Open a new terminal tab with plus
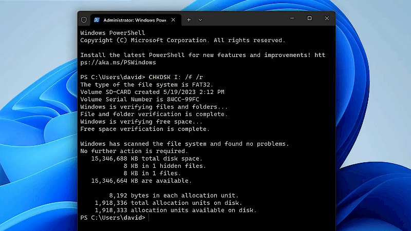Image resolution: width=411 pixels, height=231 pixels. (x=189, y=20)
